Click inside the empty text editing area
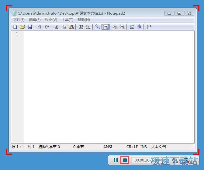Viewport: 204px width, 170px height. tap(109, 87)
